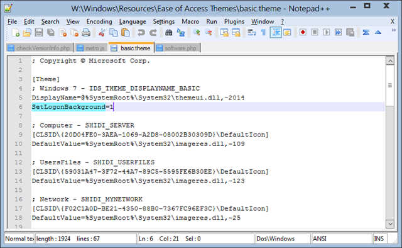This screenshot has width=402, height=248.
Task: Undo the last edit using toolbar arrow
Action: (x=141, y=33)
